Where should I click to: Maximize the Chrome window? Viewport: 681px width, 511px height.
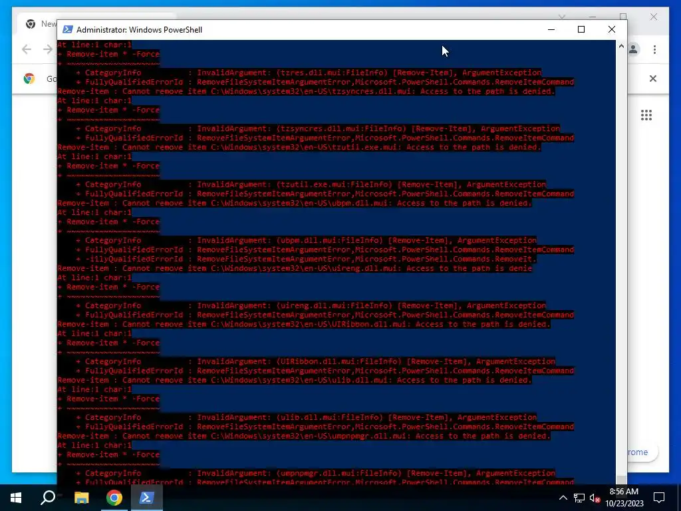(x=623, y=17)
